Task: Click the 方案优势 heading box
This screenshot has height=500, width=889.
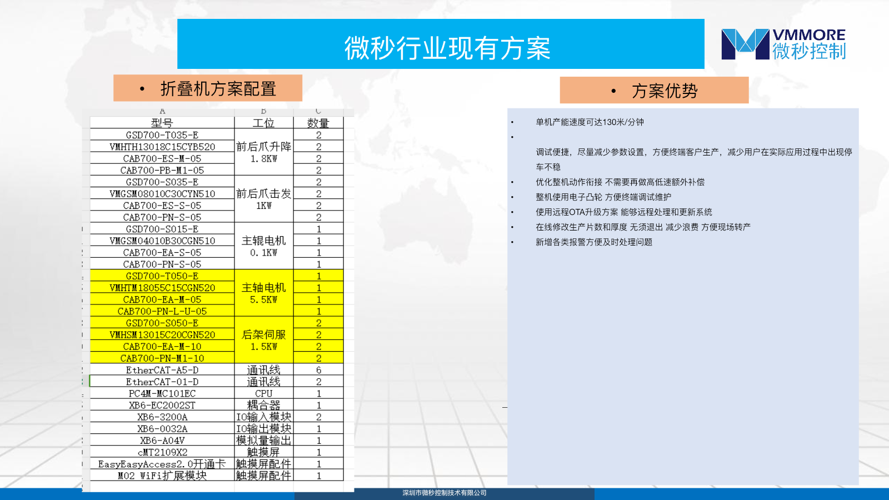Action: point(654,91)
